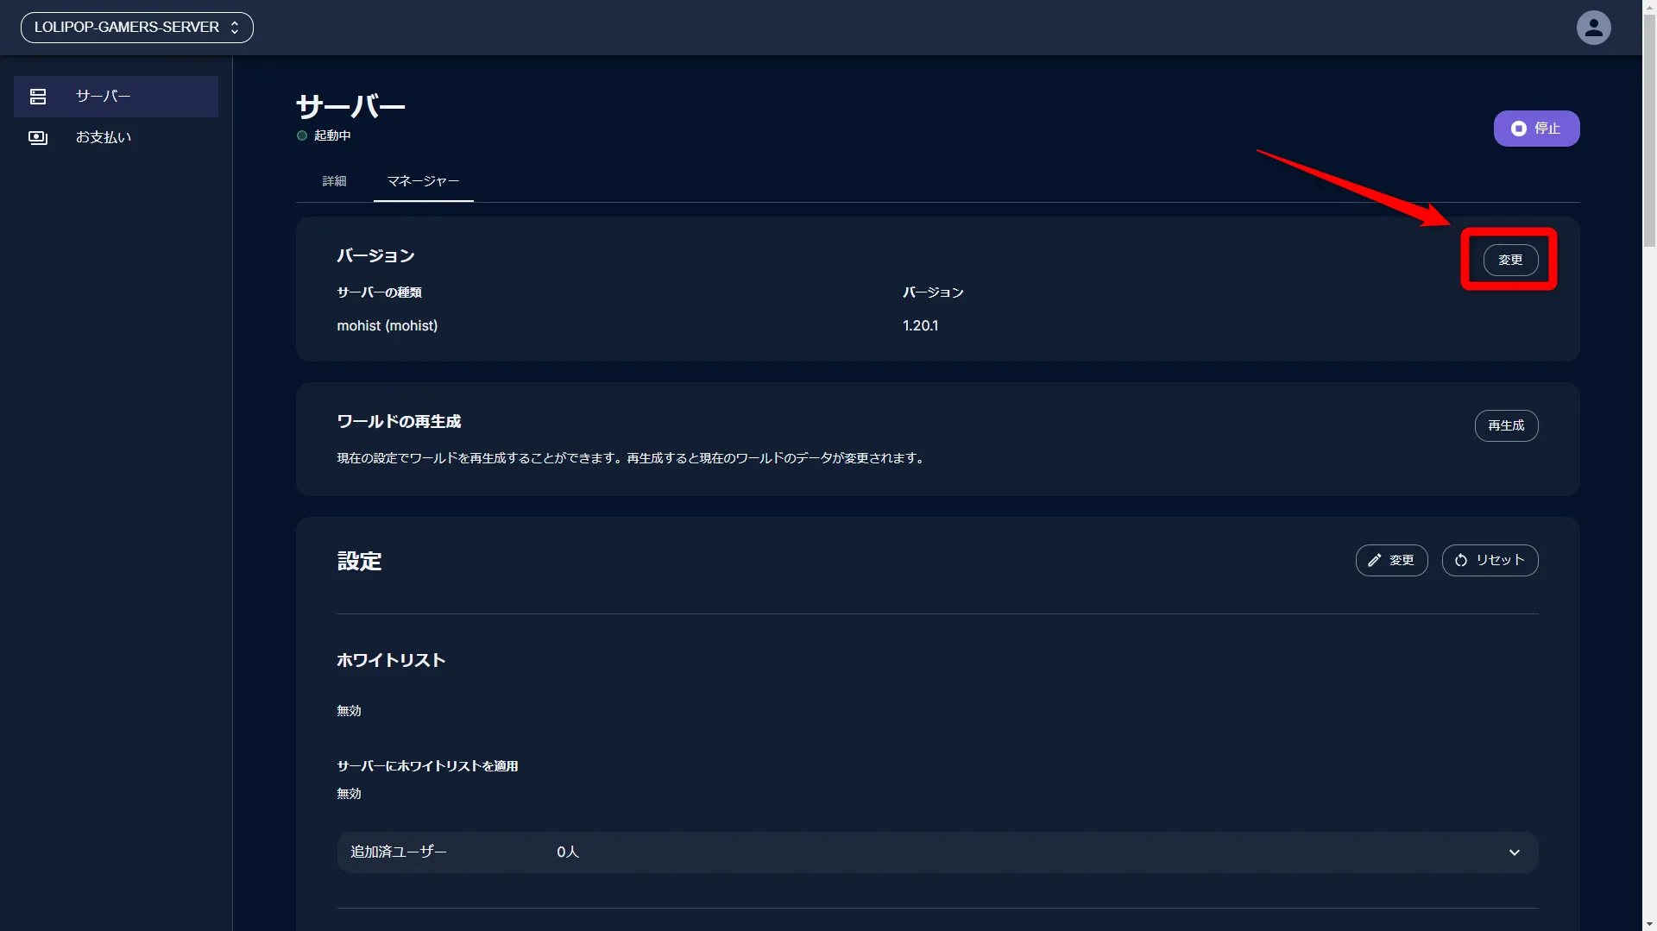This screenshot has height=931, width=1657.
Task: Click the world regeneration description text
Action: [632, 458]
